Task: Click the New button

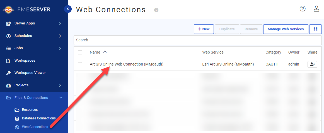Action: pyautogui.click(x=204, y=29)
